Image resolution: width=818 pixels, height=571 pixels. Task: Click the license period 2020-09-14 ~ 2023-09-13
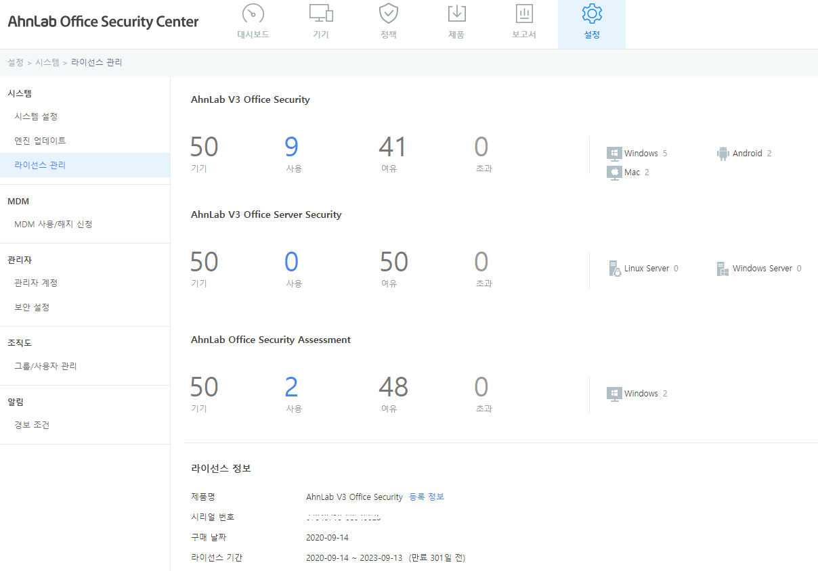point(354,558)
